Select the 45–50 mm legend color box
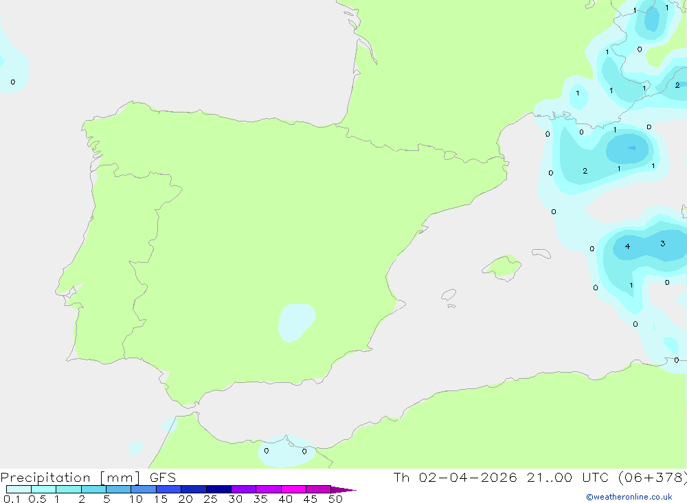This screenshot has width=687, height=503. coord(318,489)
